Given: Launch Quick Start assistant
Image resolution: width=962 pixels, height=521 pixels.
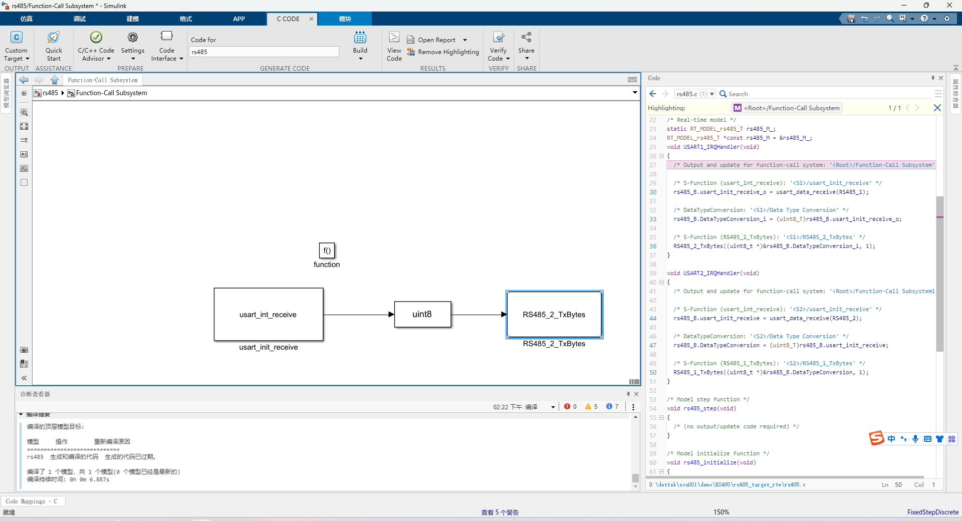Looking at the screenshot, I should [54, 46].
